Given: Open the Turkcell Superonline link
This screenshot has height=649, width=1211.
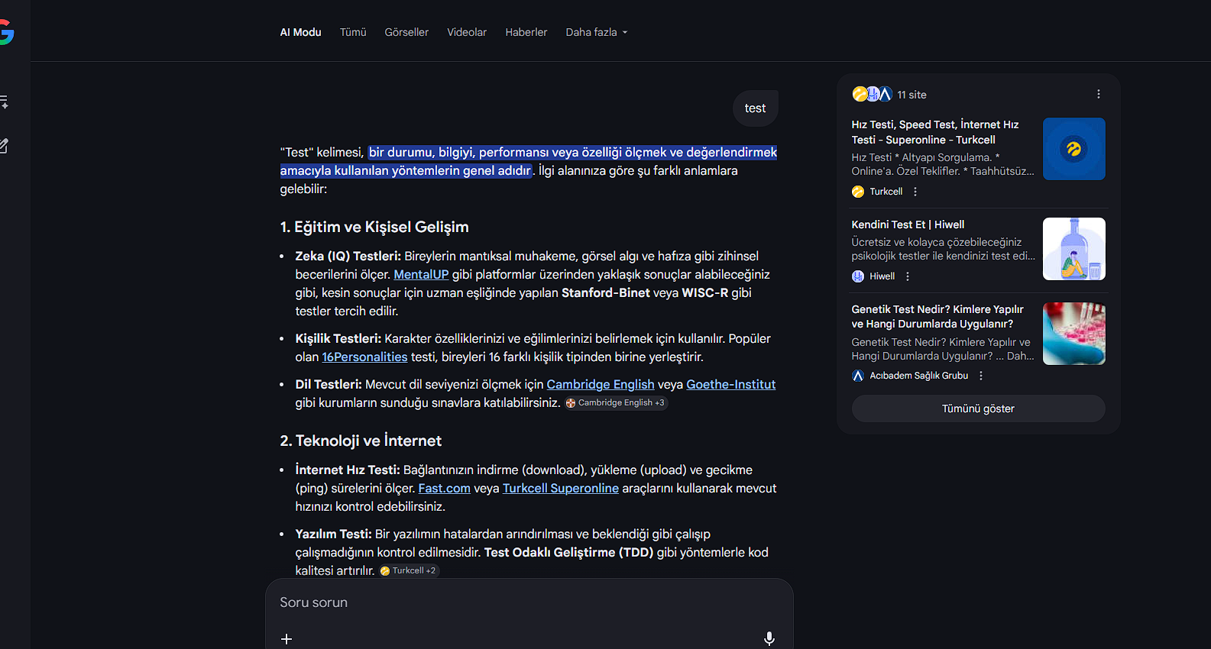Looking at the screenshot, I should click(x=561, y=488).
